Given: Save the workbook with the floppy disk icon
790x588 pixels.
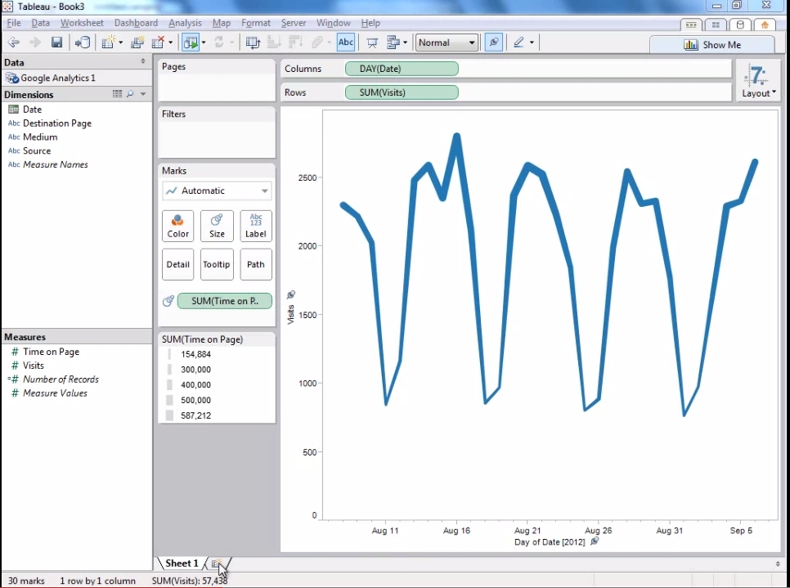Looking at the screenshot, I should pos(56,43).
